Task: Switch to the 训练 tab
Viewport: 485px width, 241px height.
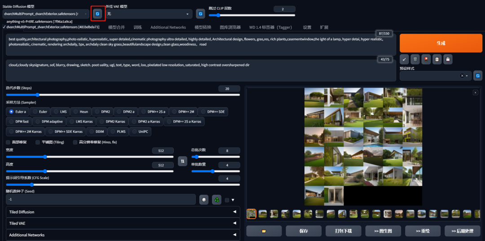Action: [138, 27]
